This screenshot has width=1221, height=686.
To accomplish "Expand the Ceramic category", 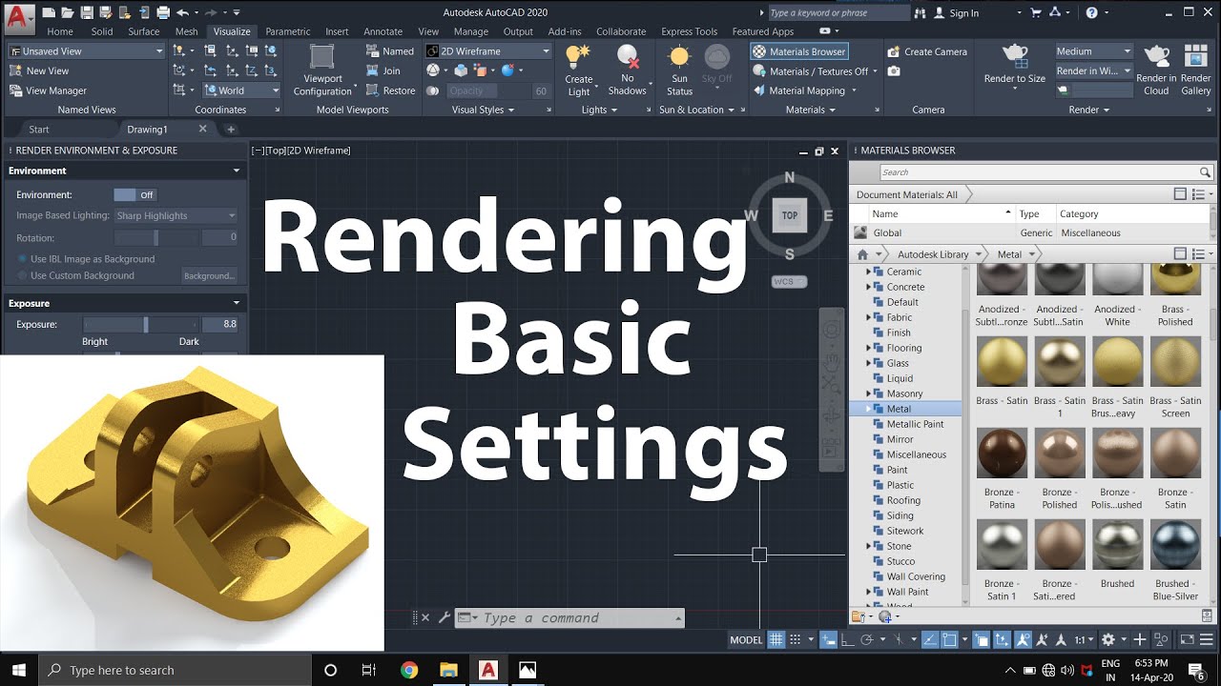I will pos(868,272).
